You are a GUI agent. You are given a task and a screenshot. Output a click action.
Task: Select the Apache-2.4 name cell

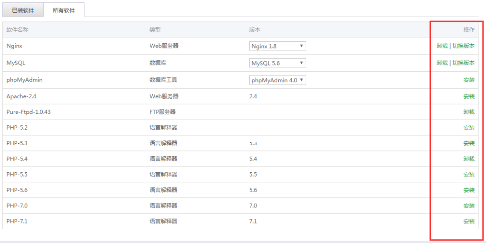click(21, 96)
